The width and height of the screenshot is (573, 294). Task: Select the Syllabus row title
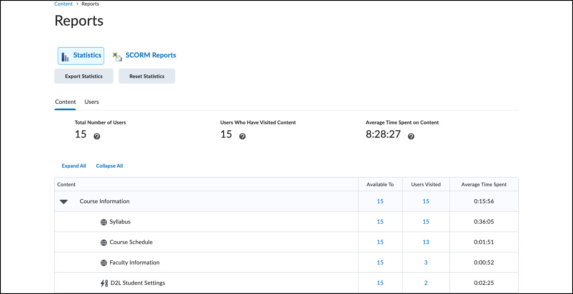(x=120, y=222)
